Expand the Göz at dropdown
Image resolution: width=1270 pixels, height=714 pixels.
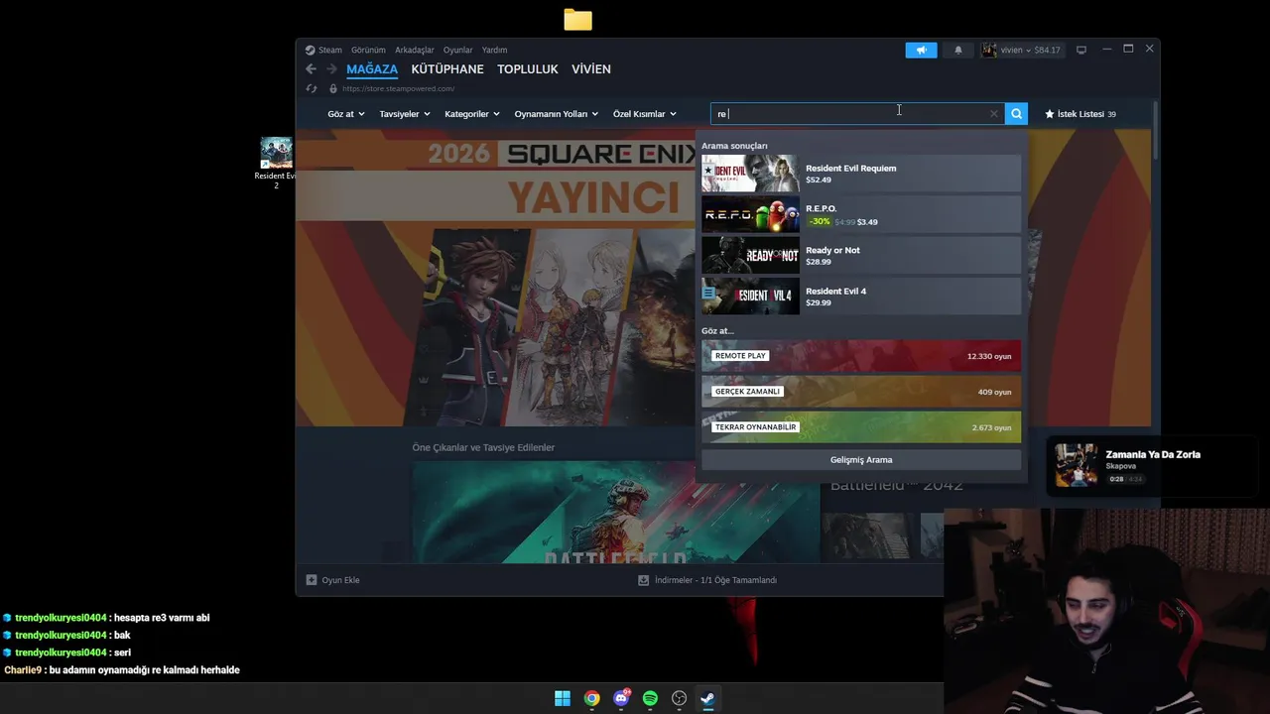coord(346,114)
